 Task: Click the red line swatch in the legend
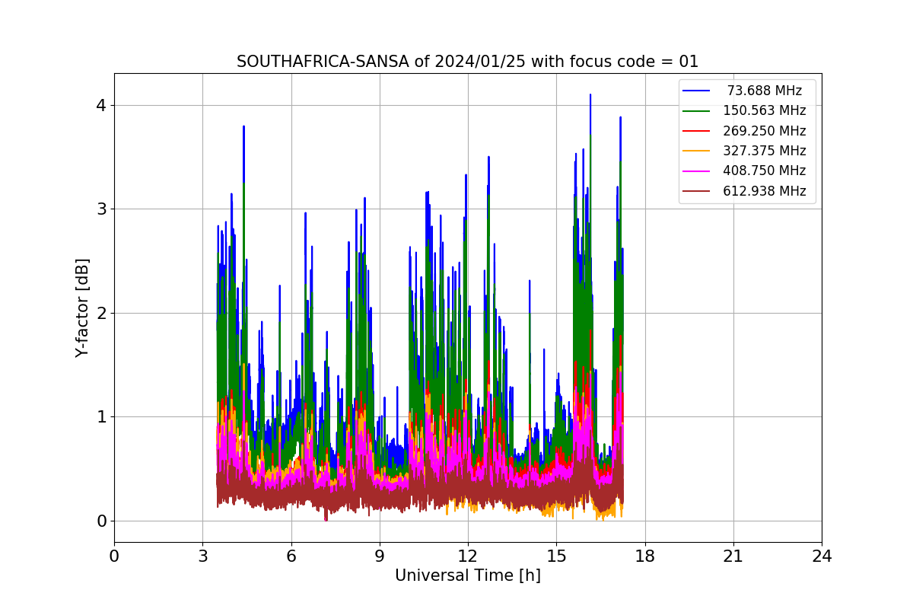point(696,131)
